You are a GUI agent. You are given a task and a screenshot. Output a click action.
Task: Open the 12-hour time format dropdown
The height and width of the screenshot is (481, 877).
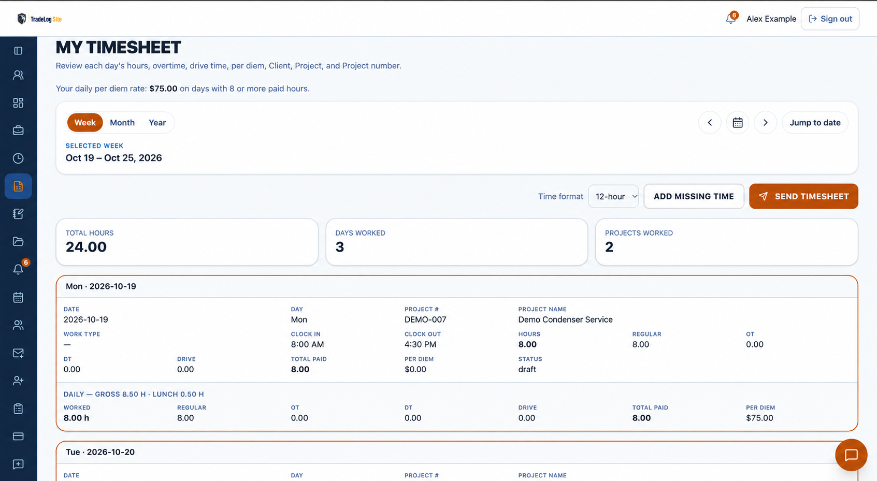coord(613,196)
